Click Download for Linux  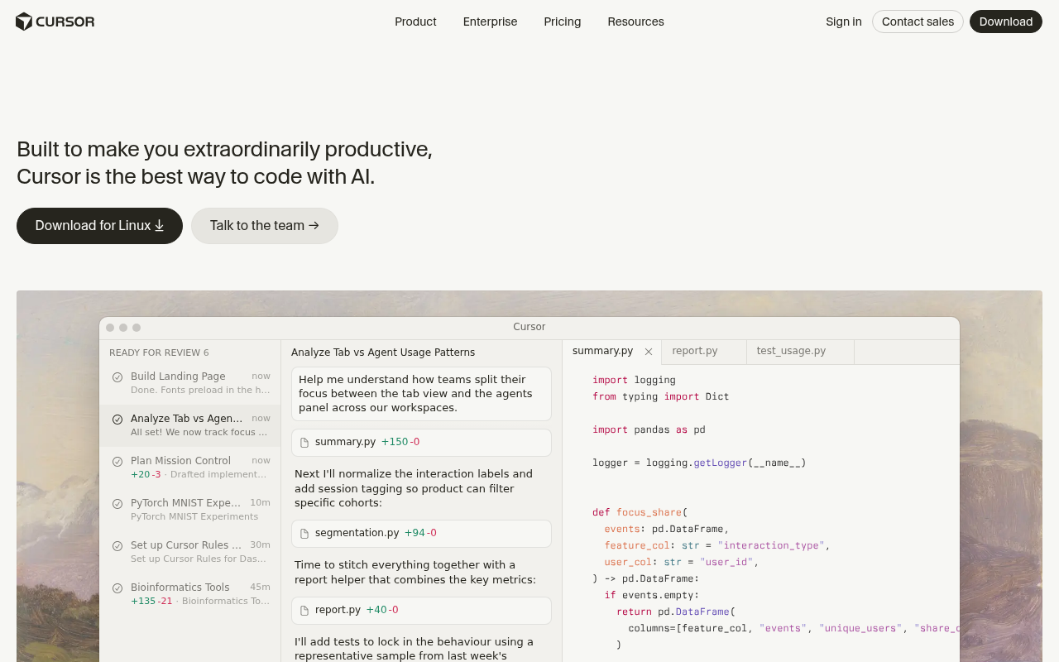point(99,225)
